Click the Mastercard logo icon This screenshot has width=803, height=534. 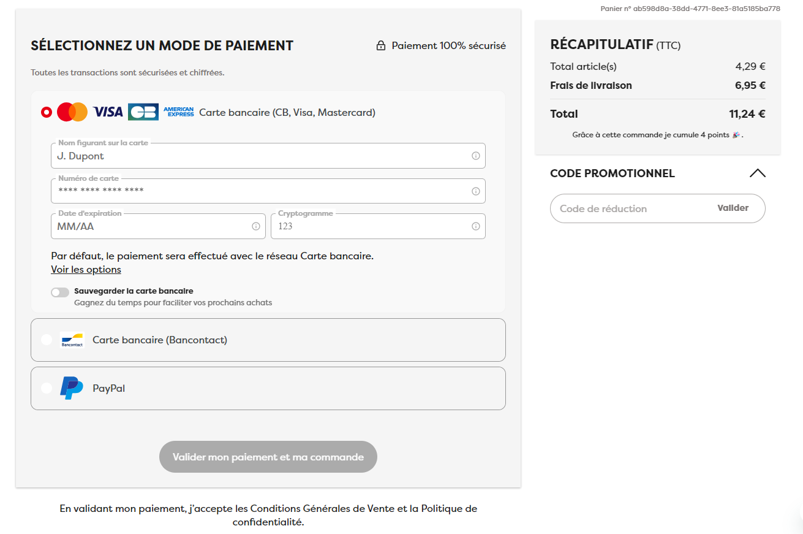point(72,112)
